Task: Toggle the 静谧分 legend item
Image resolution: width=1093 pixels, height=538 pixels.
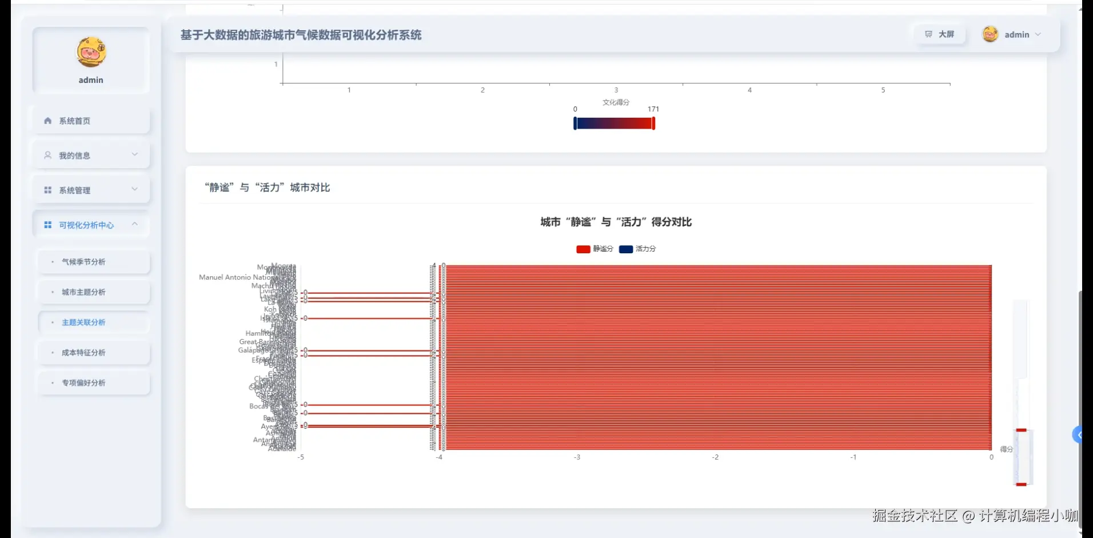Action: point(593,249)
